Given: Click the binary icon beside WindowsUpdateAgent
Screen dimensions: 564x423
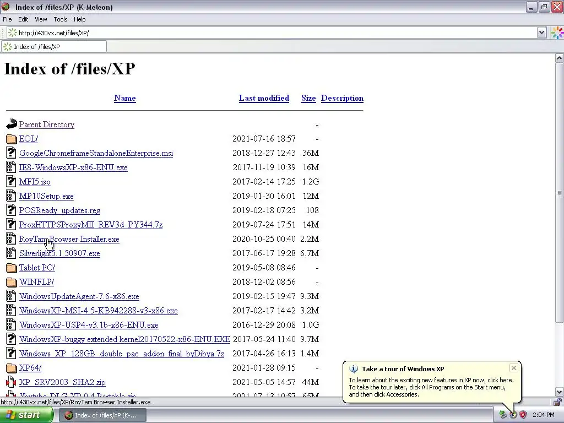Looking at the screenshot, I should click(11, 296).
